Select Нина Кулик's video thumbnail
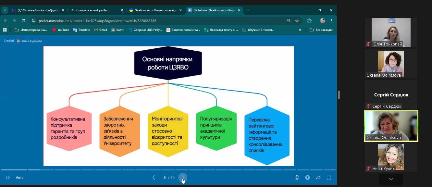The width and height of the screenshot is (432, 187). tap(391, 157)
